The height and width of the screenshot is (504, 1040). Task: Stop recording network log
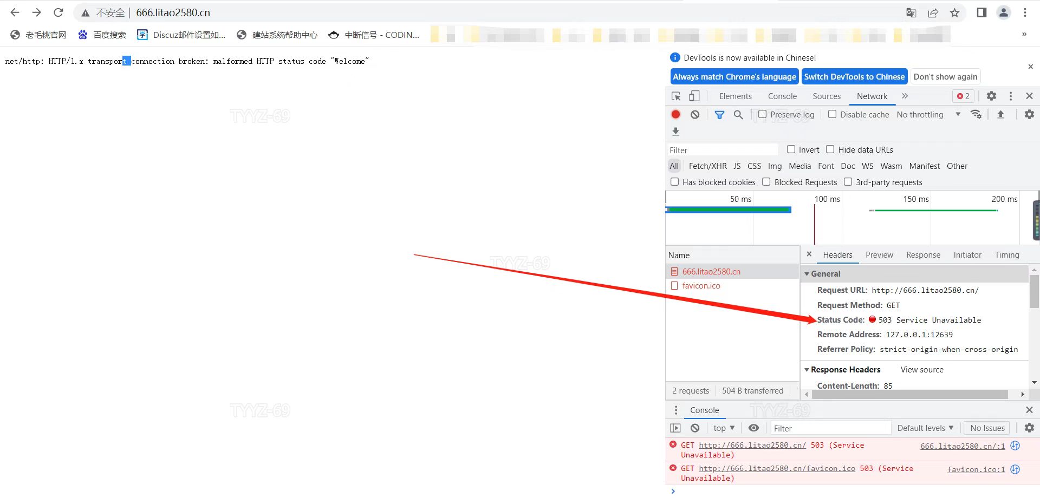point(675,115)
